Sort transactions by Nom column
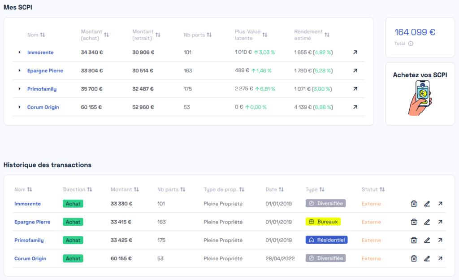Screen dimensions: 459x280 pyautogui.click(x=30, y=189)
